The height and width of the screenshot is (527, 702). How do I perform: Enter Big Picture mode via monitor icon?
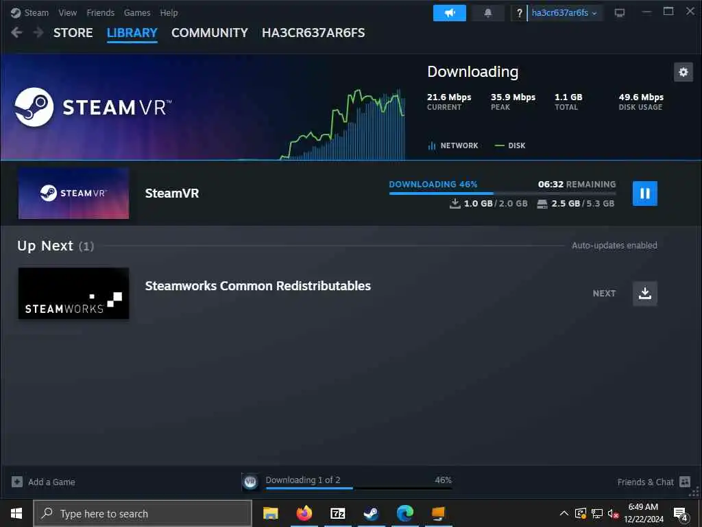tap(620, 13)
